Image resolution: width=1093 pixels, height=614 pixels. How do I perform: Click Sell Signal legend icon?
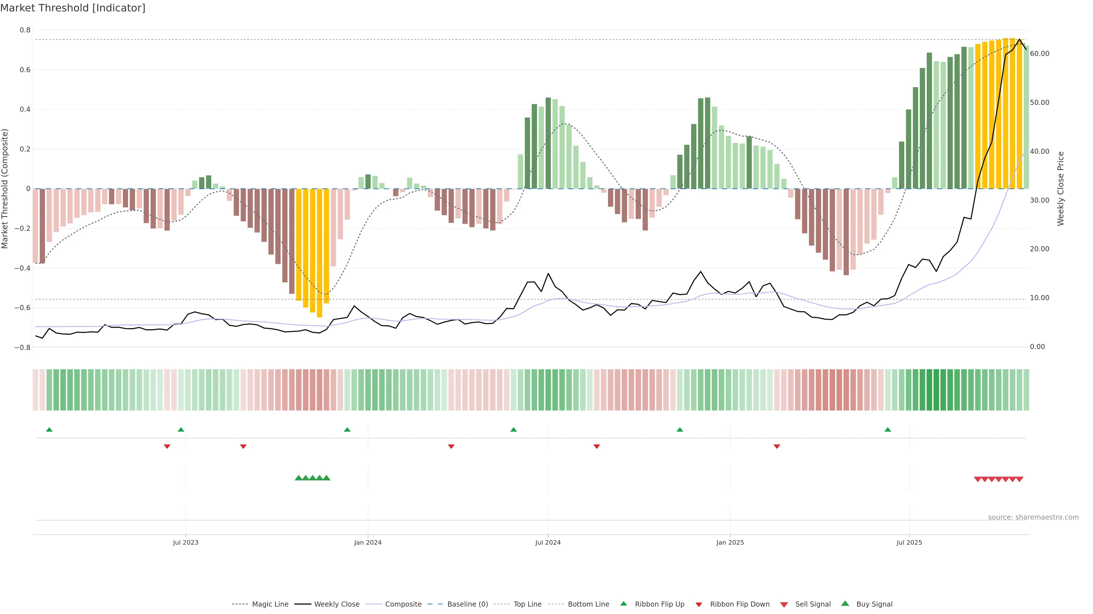click(x=784, y=605)
